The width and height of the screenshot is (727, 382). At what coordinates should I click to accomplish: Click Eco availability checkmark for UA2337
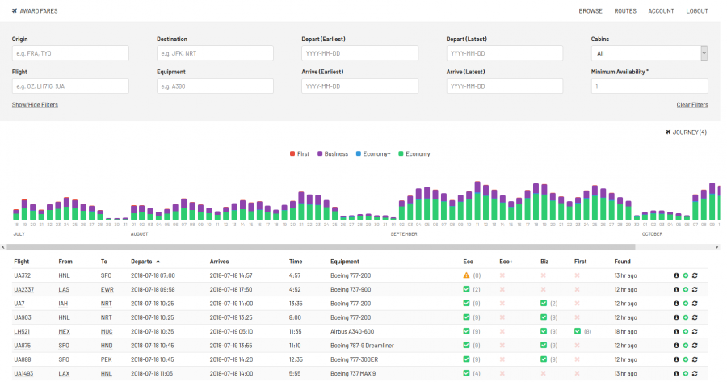point(466,289)
